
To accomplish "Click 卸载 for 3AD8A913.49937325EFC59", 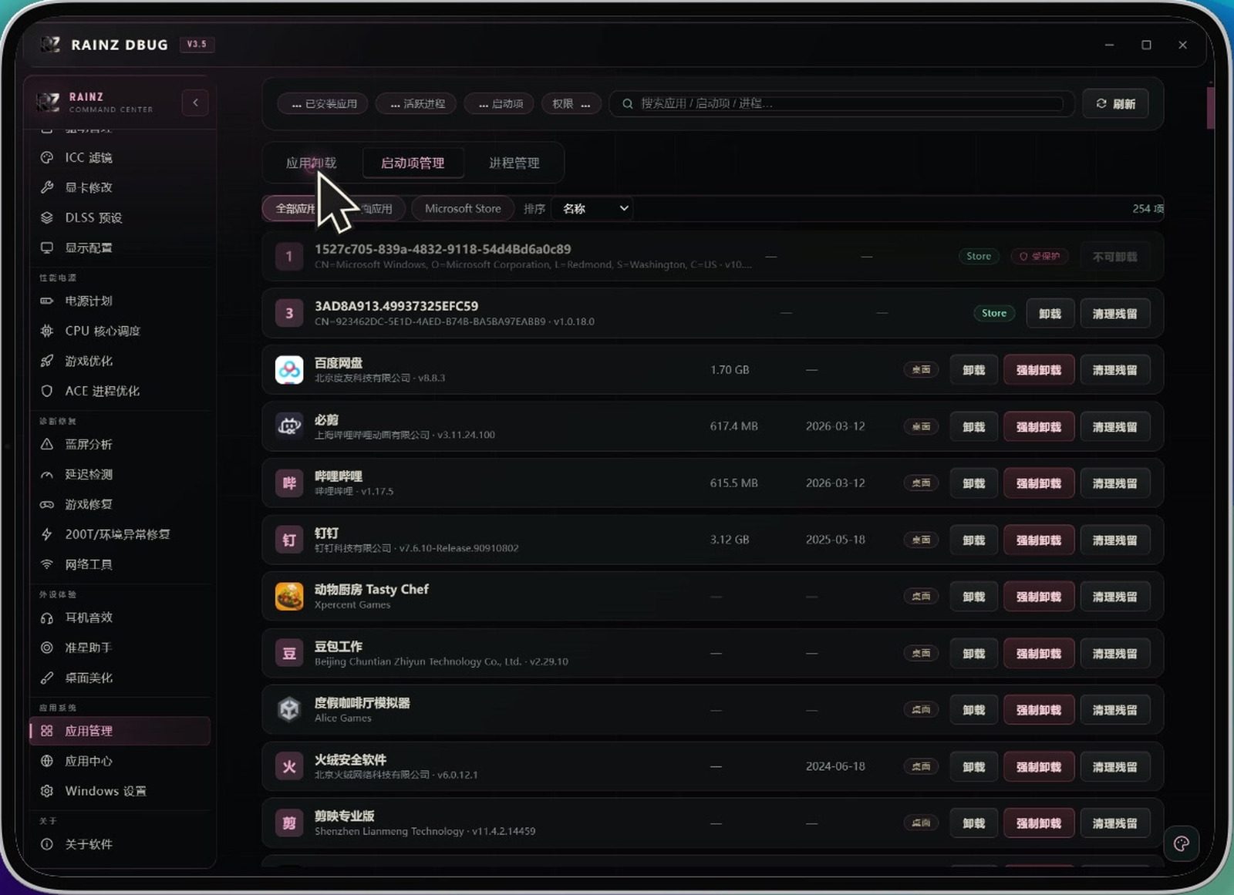I will click(x=1050, y=314).
